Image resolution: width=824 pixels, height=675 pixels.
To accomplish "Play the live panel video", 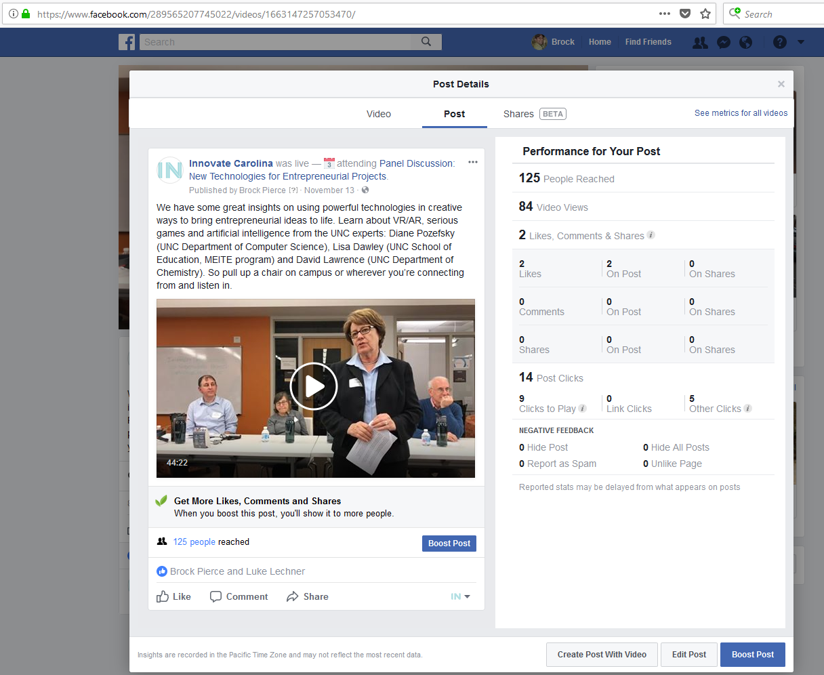I will click(314, 386).
